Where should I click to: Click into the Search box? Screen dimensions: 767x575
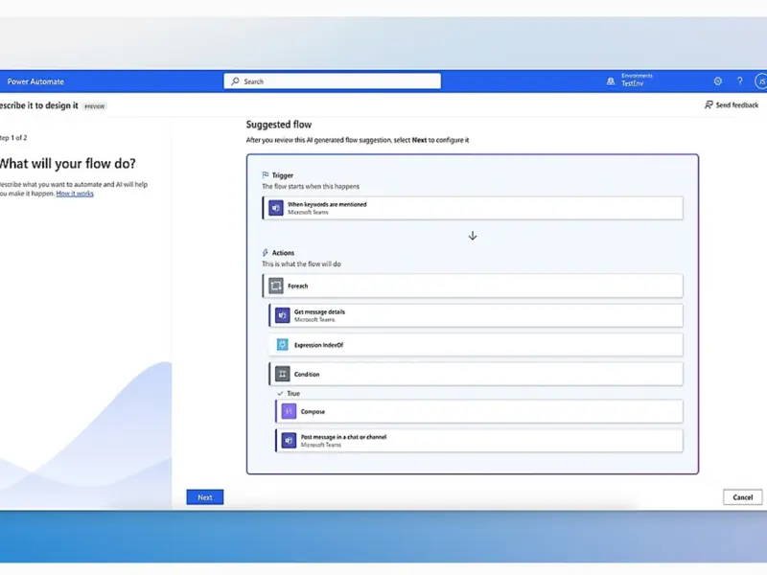point(333,81)
